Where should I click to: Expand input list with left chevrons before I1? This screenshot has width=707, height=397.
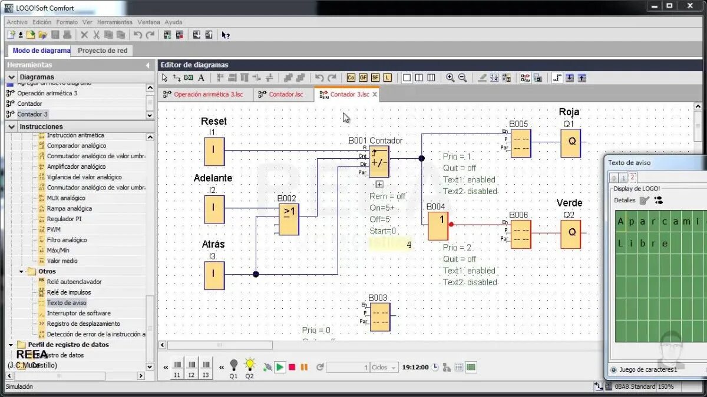[x=166, y=368]
